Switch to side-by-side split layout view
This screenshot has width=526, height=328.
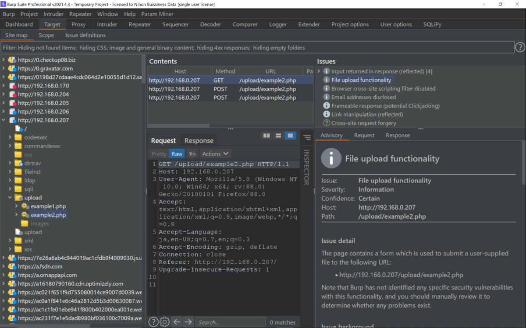tap(267, 136)
